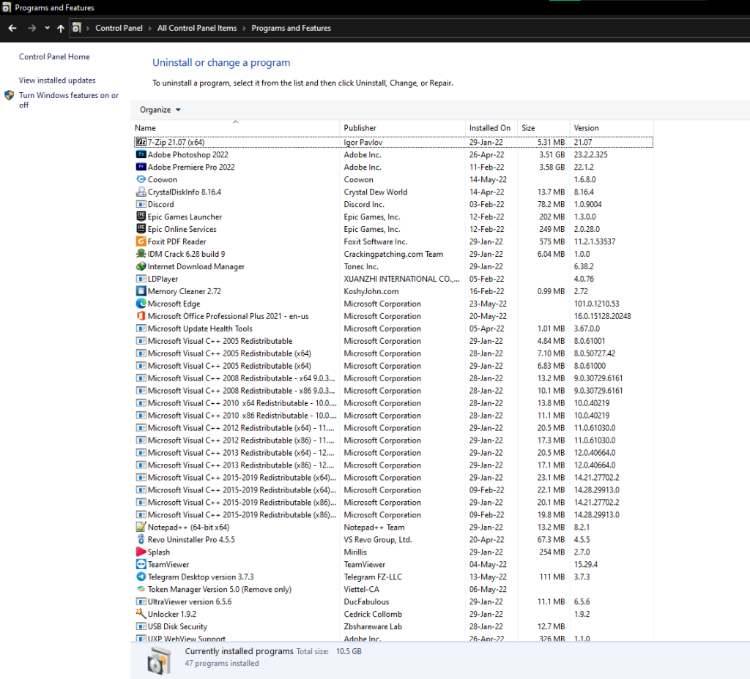Viewport: 750px width, 679px height.
Task: Open Control Panel Home link
Action: (54, 56)
